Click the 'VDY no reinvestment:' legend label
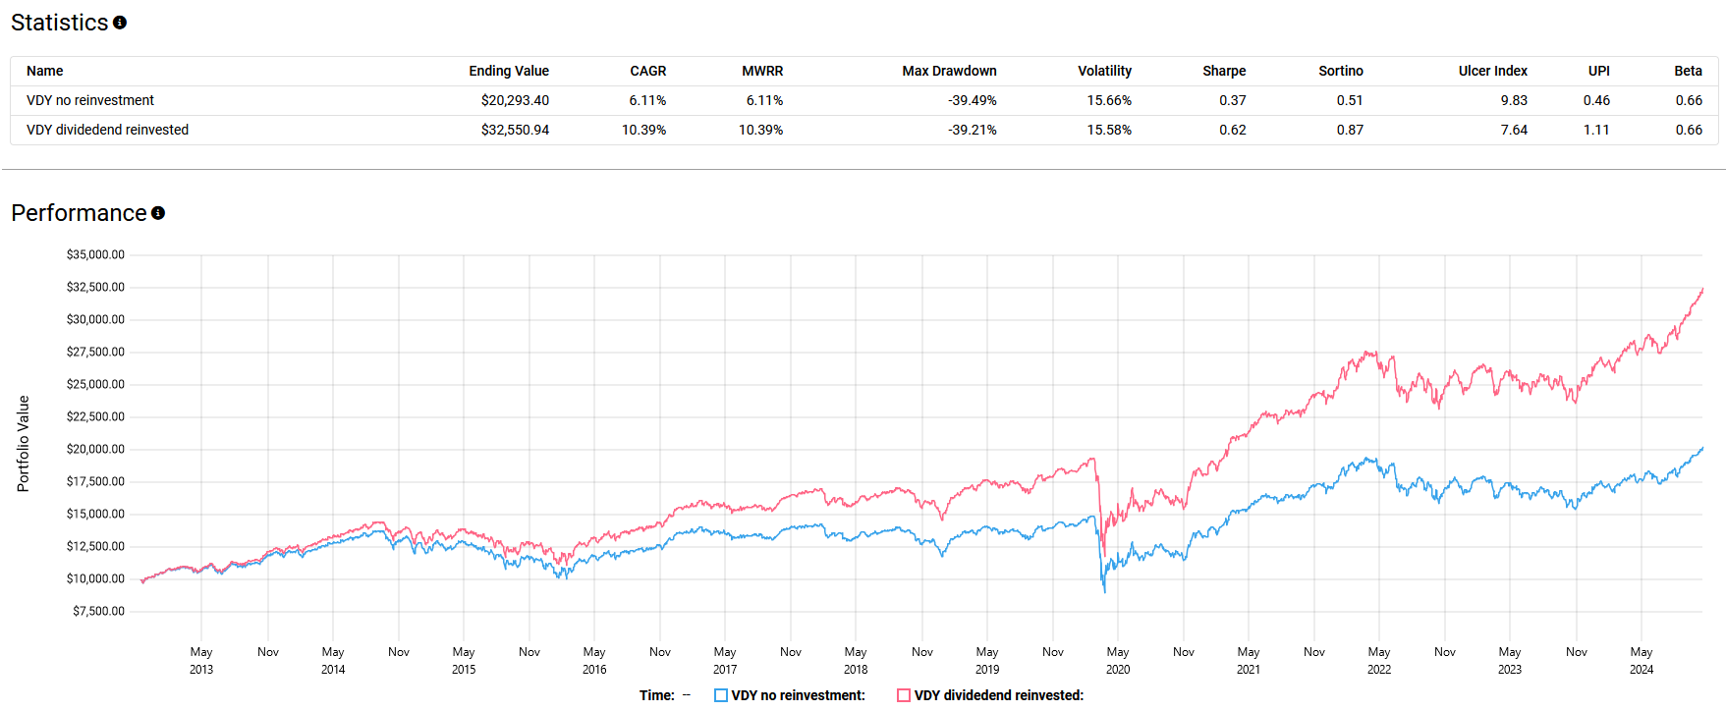 point(798,695)
